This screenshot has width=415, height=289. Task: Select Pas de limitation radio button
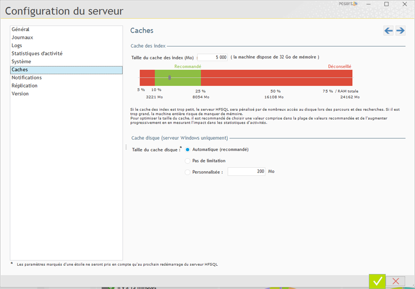(x=188, y=161)
